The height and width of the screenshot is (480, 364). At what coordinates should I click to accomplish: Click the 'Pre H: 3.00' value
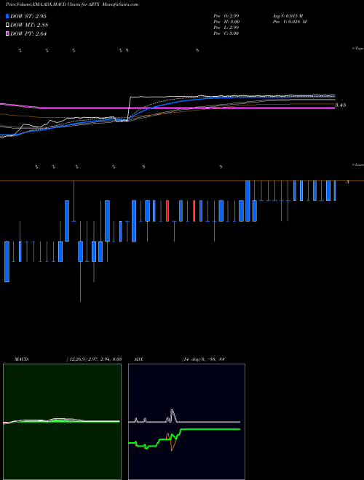(x=226, y=22)
